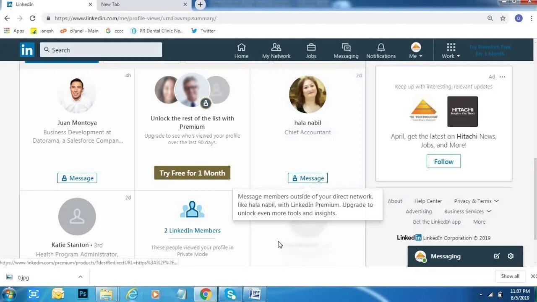Click the More footer link

(x=479, y=222)
